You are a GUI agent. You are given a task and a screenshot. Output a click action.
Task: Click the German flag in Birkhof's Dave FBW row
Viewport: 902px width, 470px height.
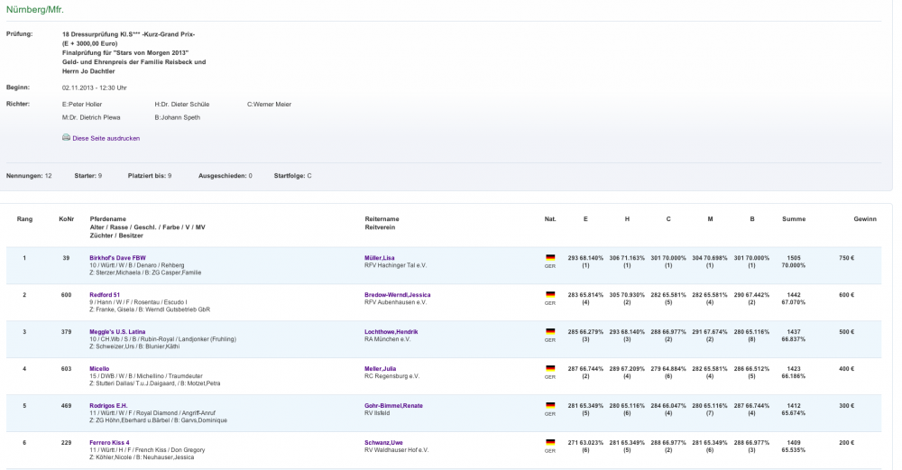549,257
